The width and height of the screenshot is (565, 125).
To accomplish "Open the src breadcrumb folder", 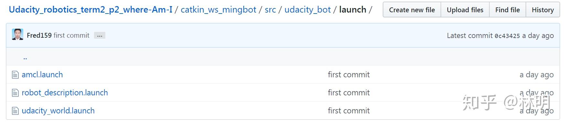I will [x=270, y=10].
